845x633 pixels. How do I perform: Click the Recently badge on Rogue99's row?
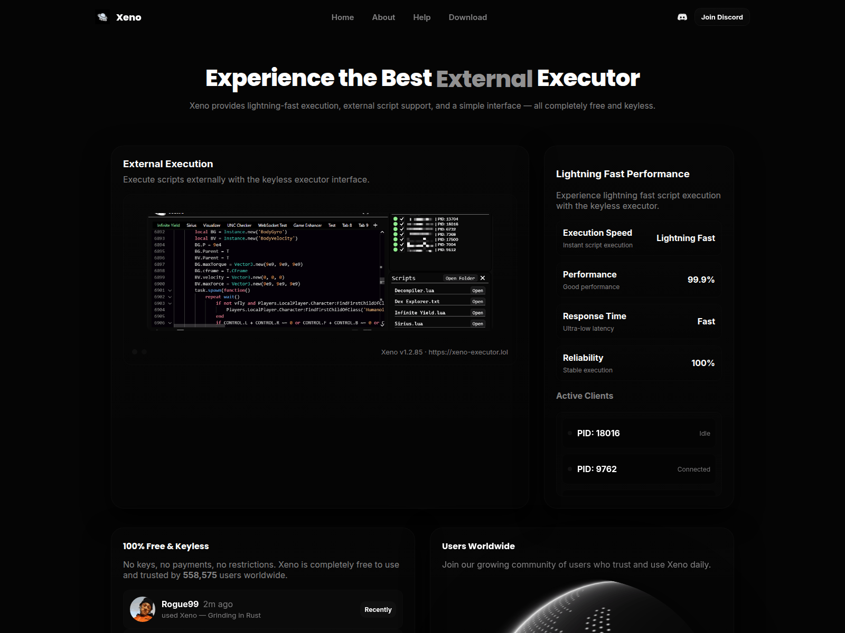(378, 609)
